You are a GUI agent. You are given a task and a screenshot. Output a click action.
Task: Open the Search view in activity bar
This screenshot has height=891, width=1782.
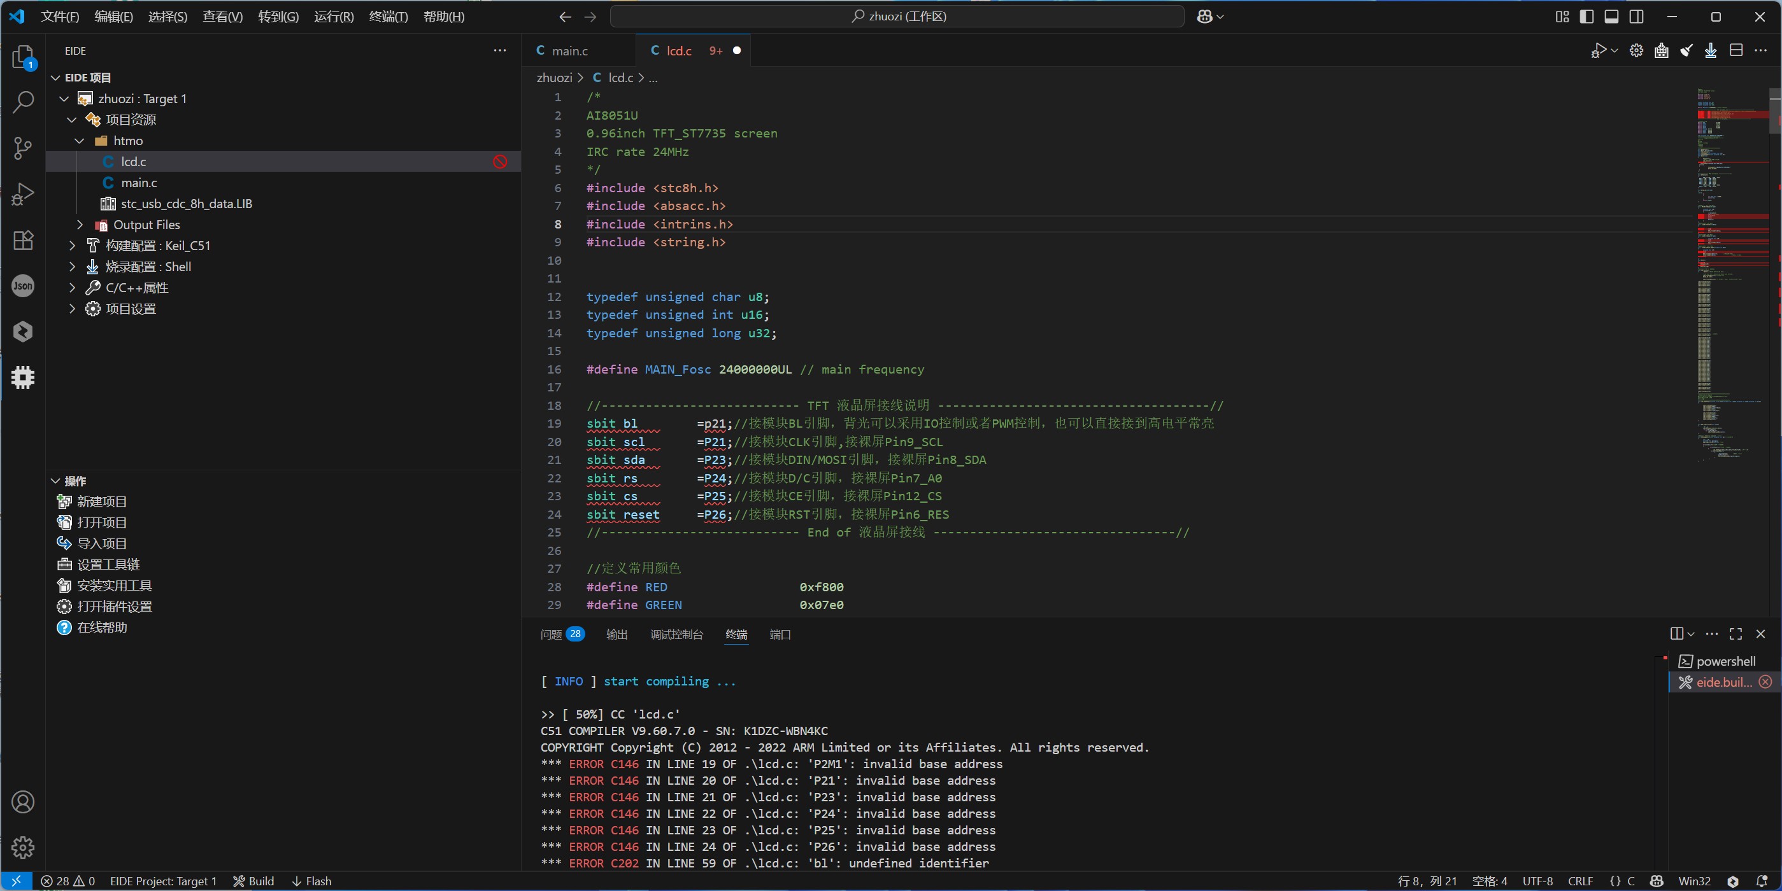23,102
